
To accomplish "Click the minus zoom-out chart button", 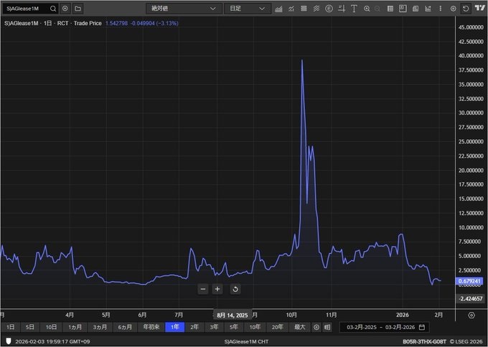I will pyautogui.click(x=203, y=289).
